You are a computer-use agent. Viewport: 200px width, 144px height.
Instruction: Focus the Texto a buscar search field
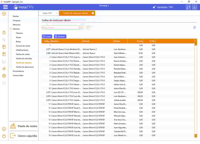tap(60, 28)
